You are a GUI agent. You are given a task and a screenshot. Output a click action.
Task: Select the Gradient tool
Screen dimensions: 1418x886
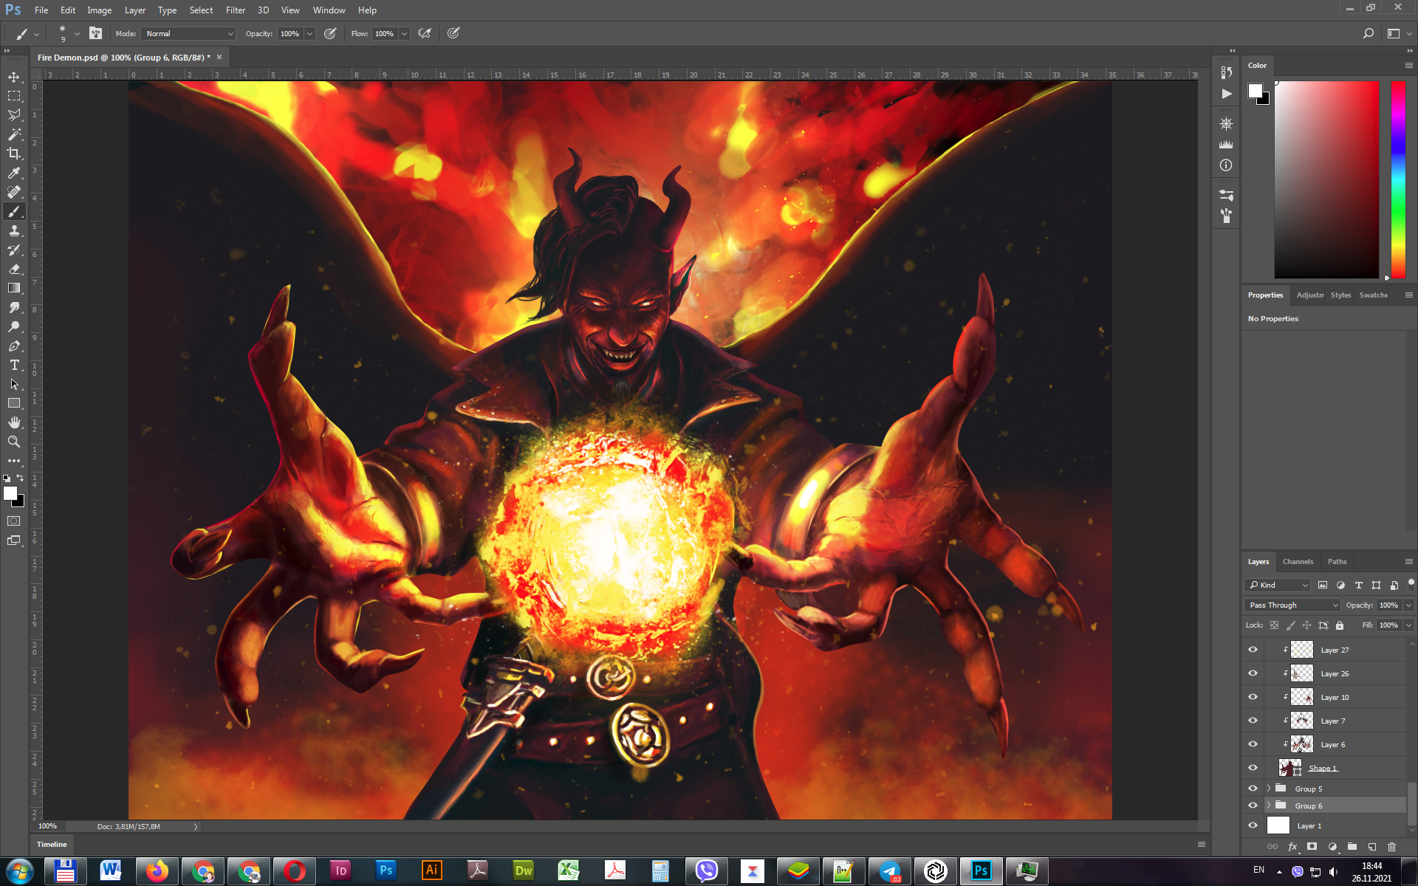coord(14,288)
